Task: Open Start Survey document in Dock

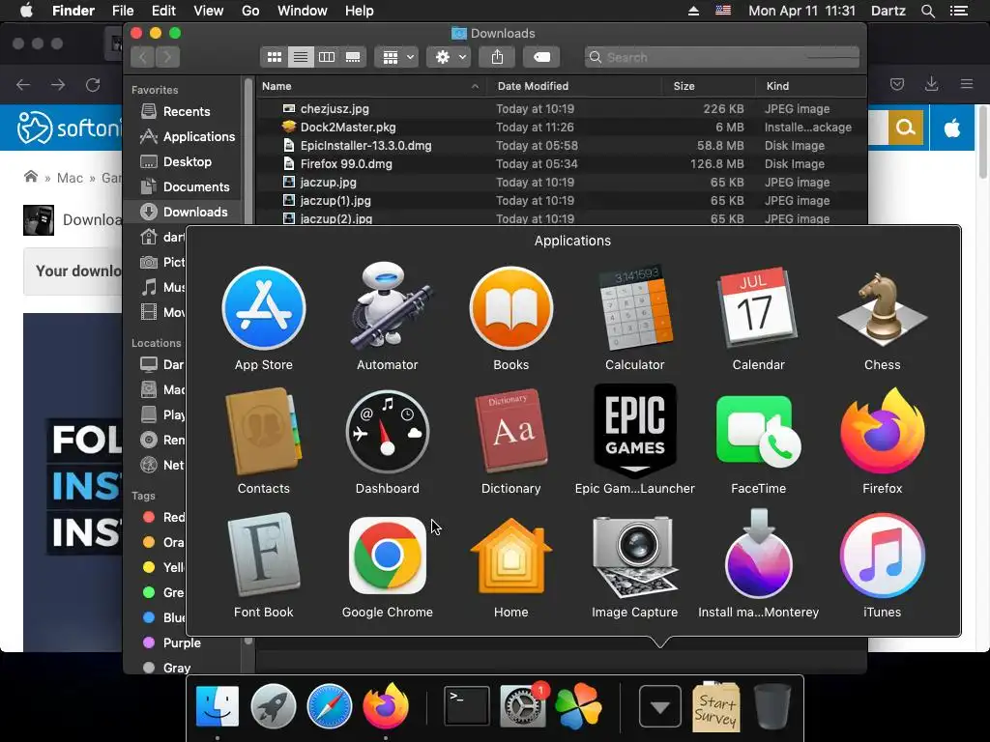Action: click(716, 706)
